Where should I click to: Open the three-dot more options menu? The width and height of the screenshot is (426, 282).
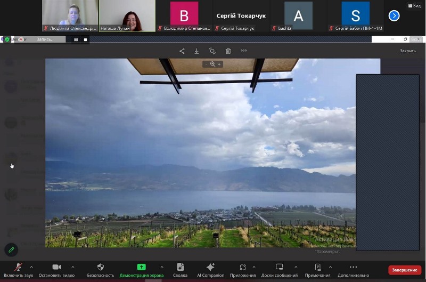(x=244, y=50)
